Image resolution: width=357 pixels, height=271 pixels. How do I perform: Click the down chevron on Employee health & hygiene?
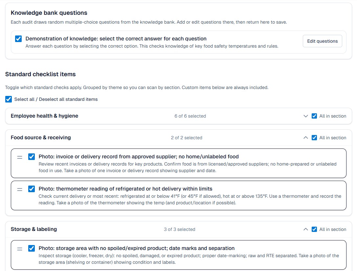(305, 116)
